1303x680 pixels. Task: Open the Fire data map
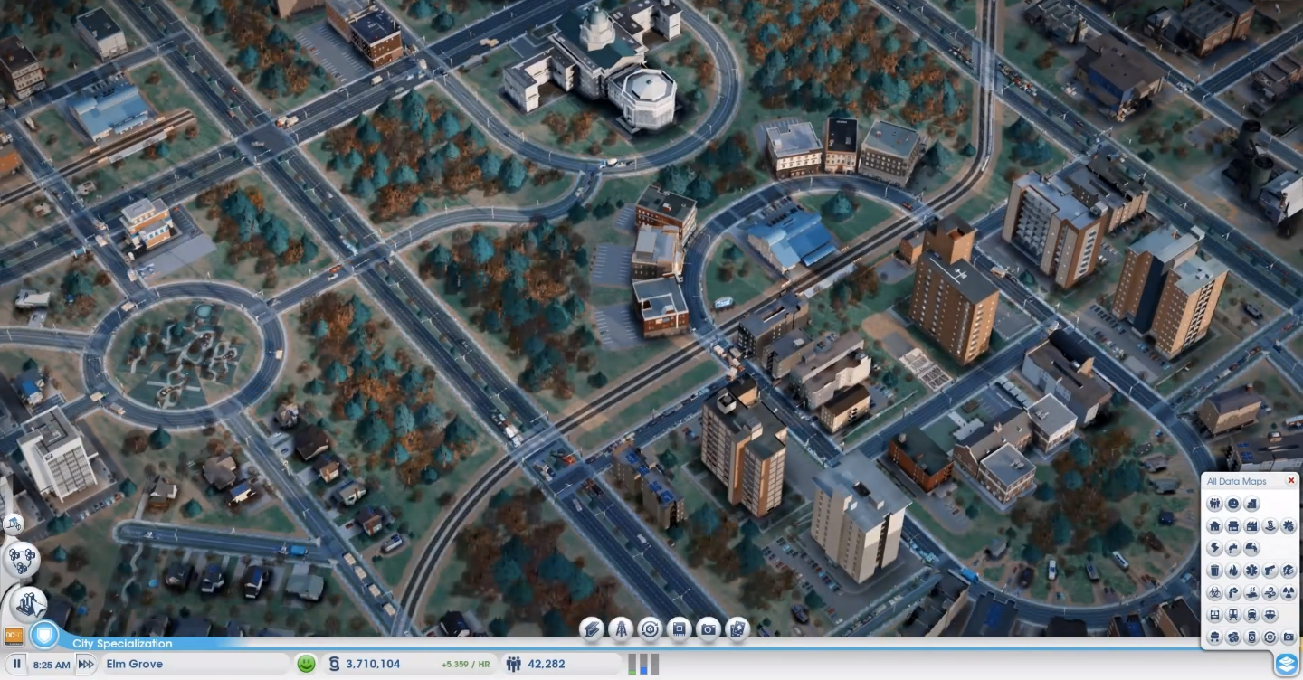(1232, 571)
